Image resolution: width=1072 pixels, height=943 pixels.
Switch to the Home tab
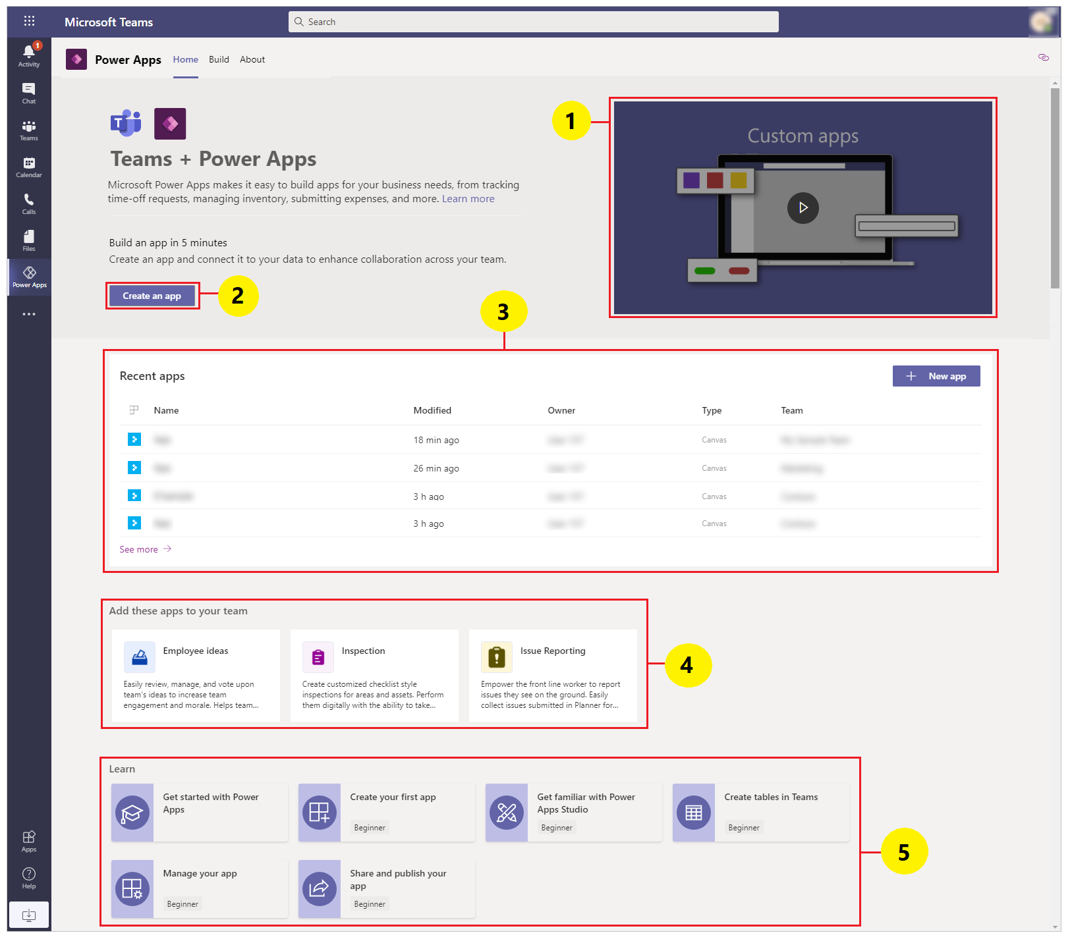click(x=186, y=59)
